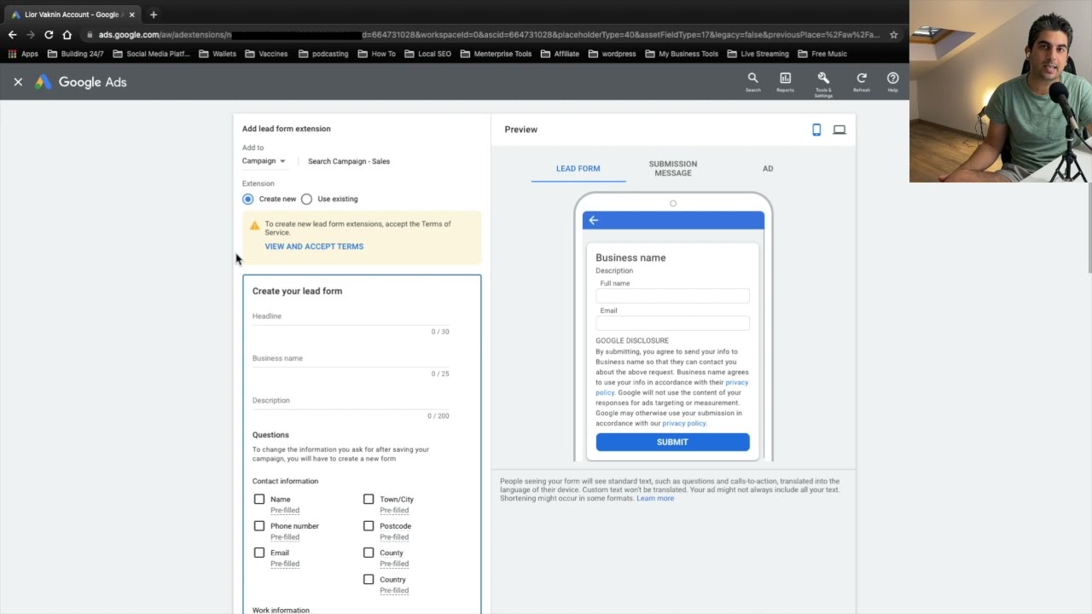Switch to the LEAD FORM preview tab
This screenshot has width=1092, height=614.
(x=578, y=168)
